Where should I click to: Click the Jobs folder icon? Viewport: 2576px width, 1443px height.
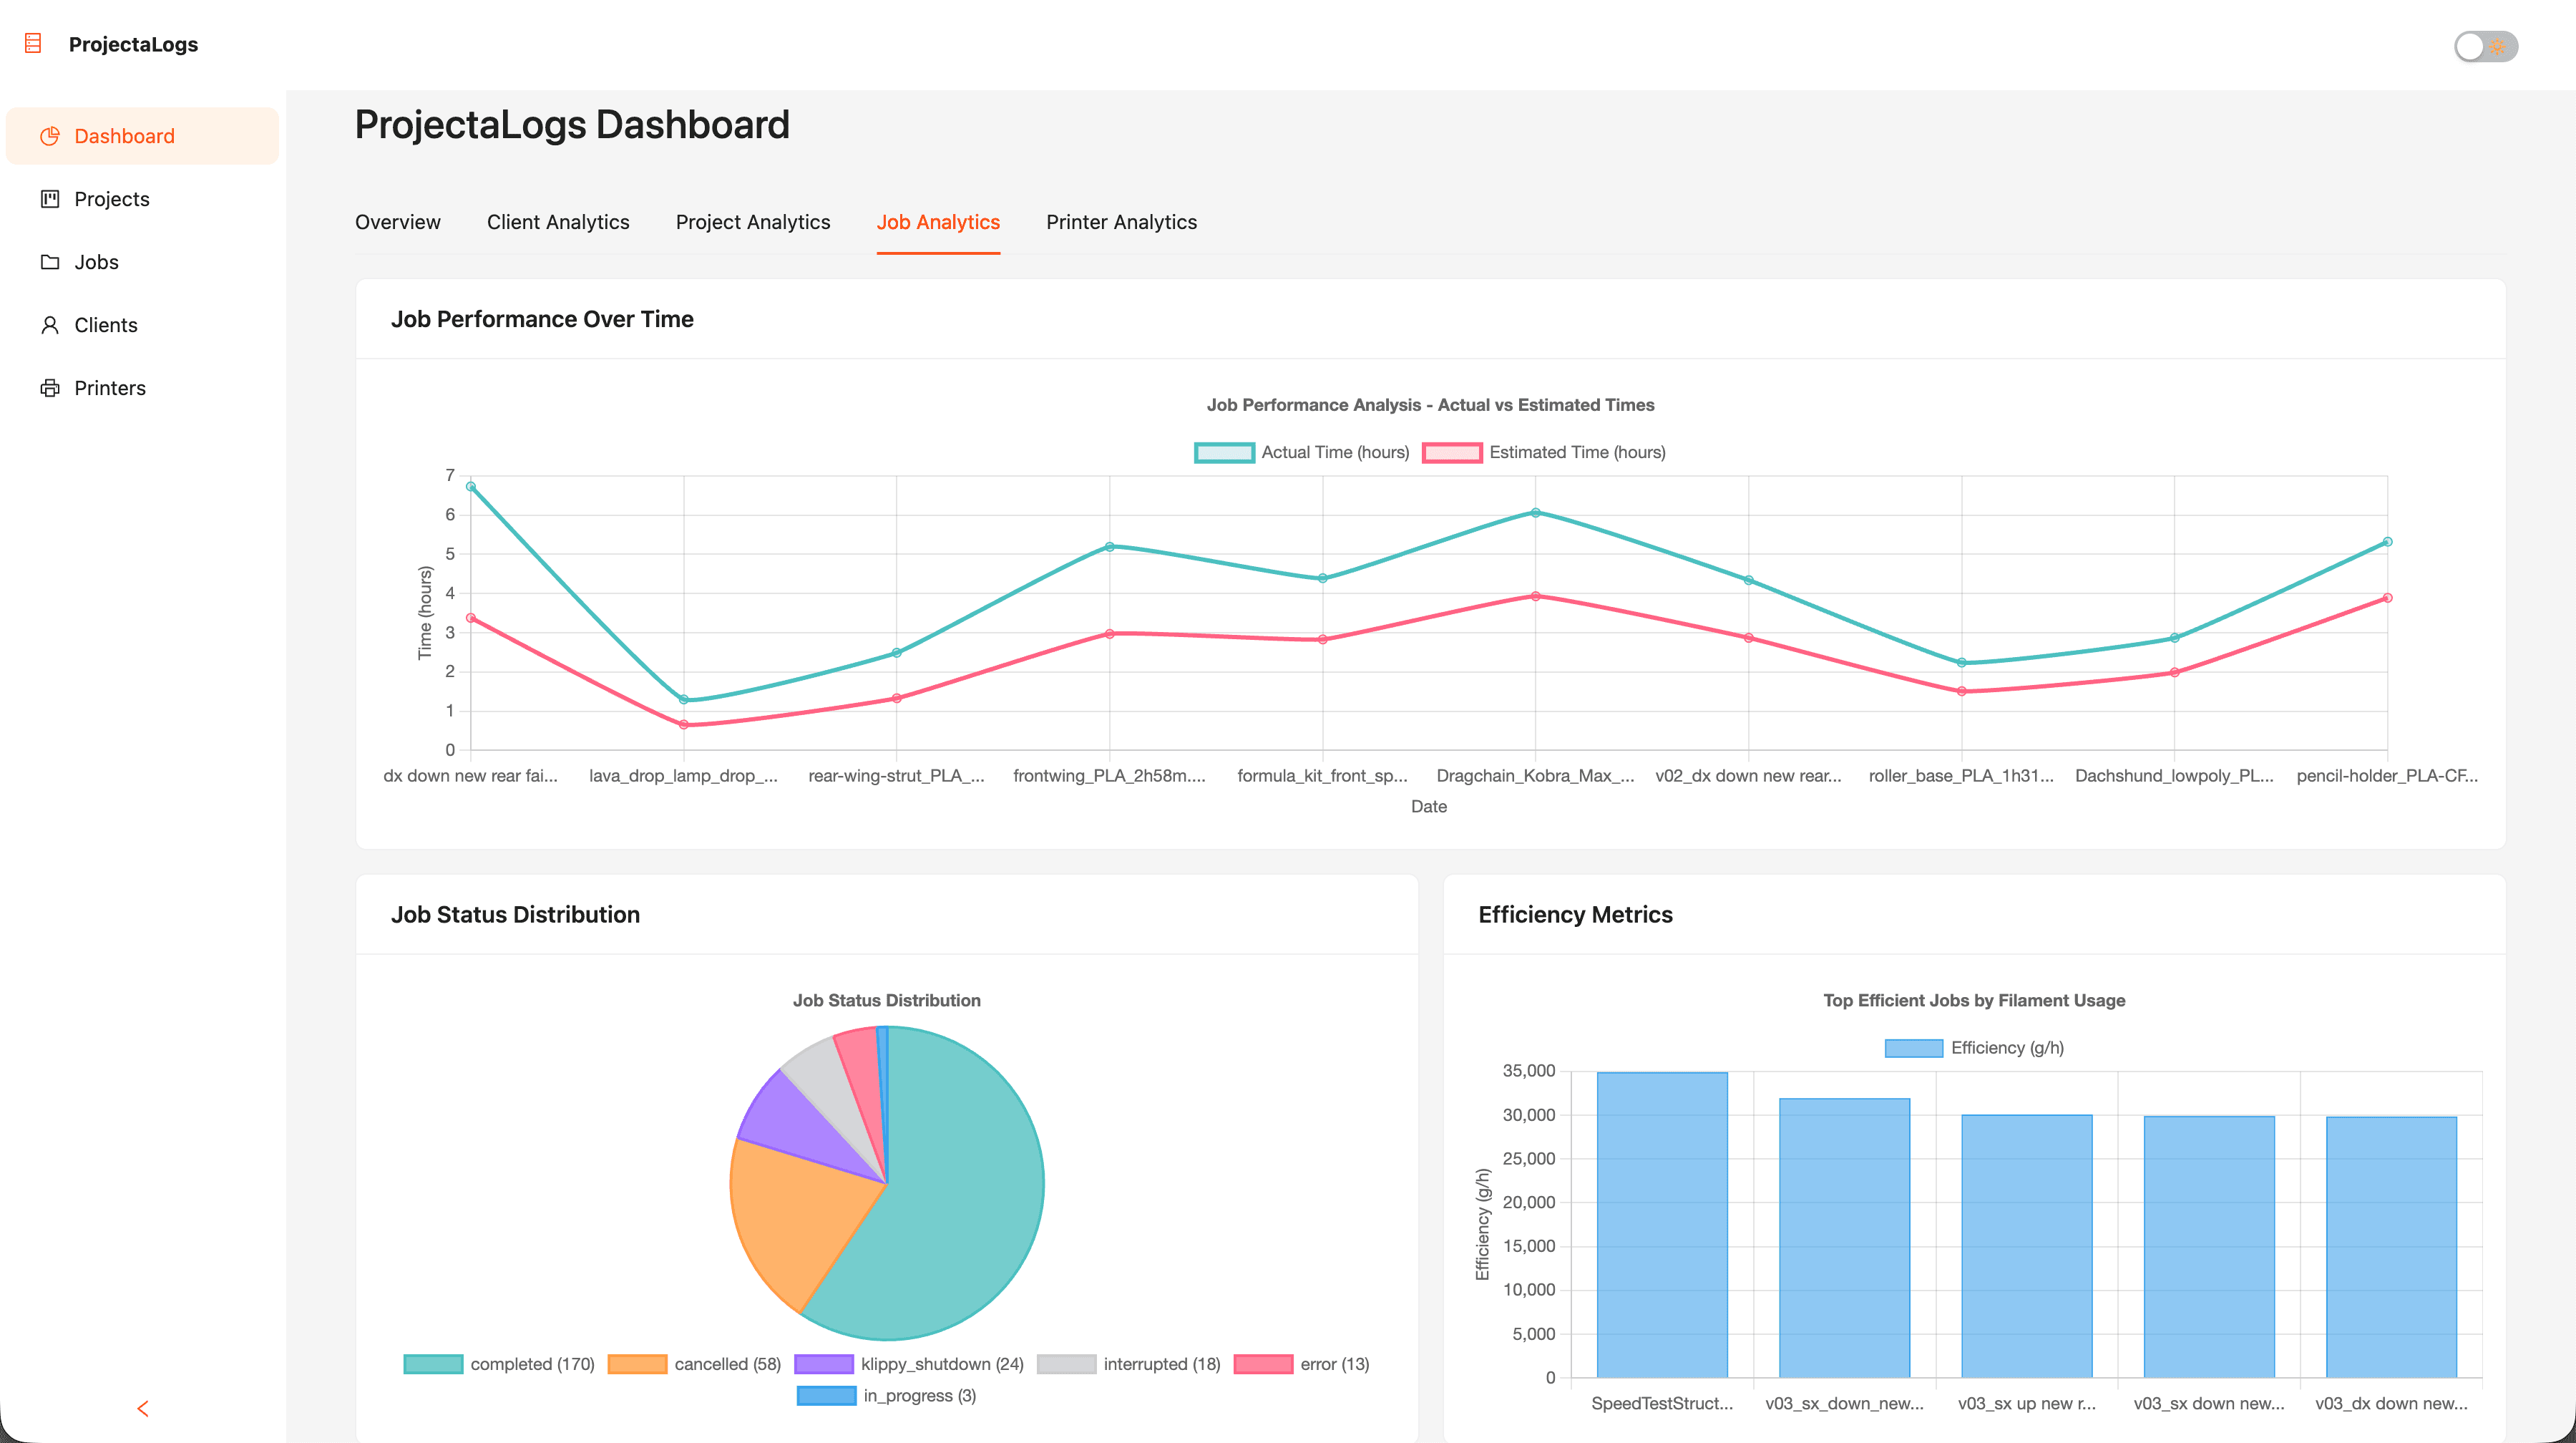click(49, 262)
